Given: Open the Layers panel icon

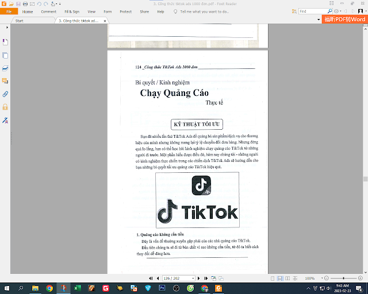Looking at the screenshot, I should point(5,68).
